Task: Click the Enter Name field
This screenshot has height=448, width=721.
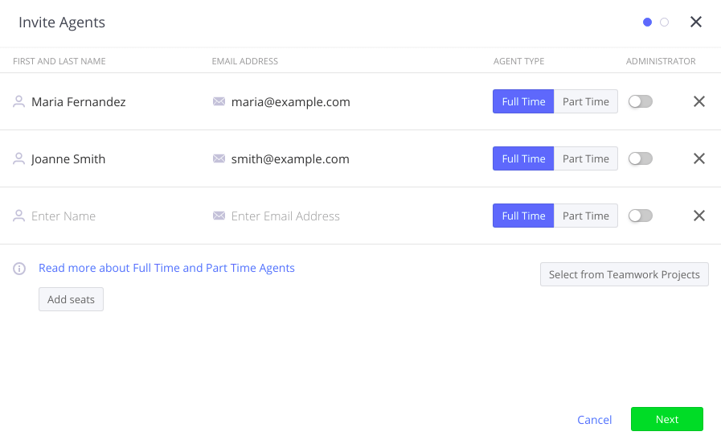Action: pyautogui.click(x=113, y=216)
